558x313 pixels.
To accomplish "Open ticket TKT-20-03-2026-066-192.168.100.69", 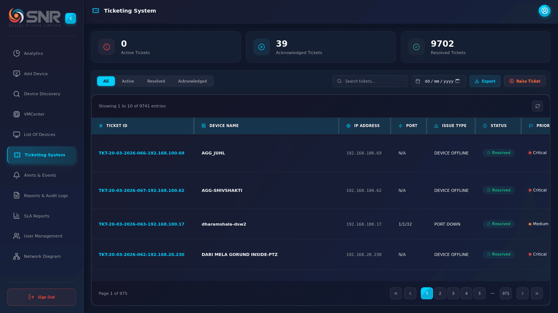I will pyautogui.click(x=141, y=153).
